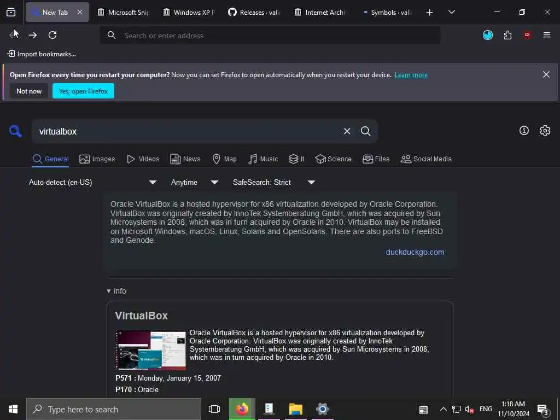The width and height of the screenshot is (560, 420).
Task: Open the uBlock Origin extension icon
Action: click(527, 35)
